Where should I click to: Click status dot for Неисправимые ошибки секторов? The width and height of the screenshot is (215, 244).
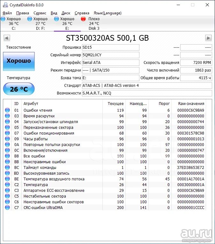(x=7, y=202)
